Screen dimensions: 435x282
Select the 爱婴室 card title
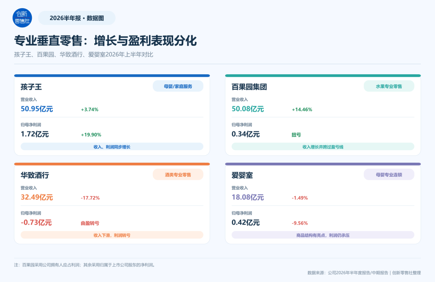[x=242, y=175]
